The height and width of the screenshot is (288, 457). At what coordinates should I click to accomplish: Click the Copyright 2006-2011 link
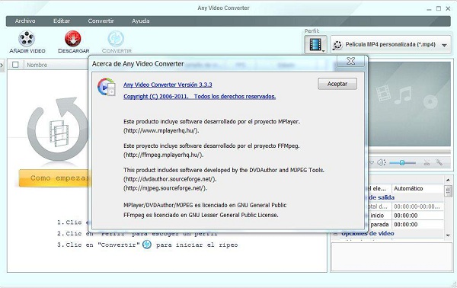pyautogui.click(x=200, y=97)
